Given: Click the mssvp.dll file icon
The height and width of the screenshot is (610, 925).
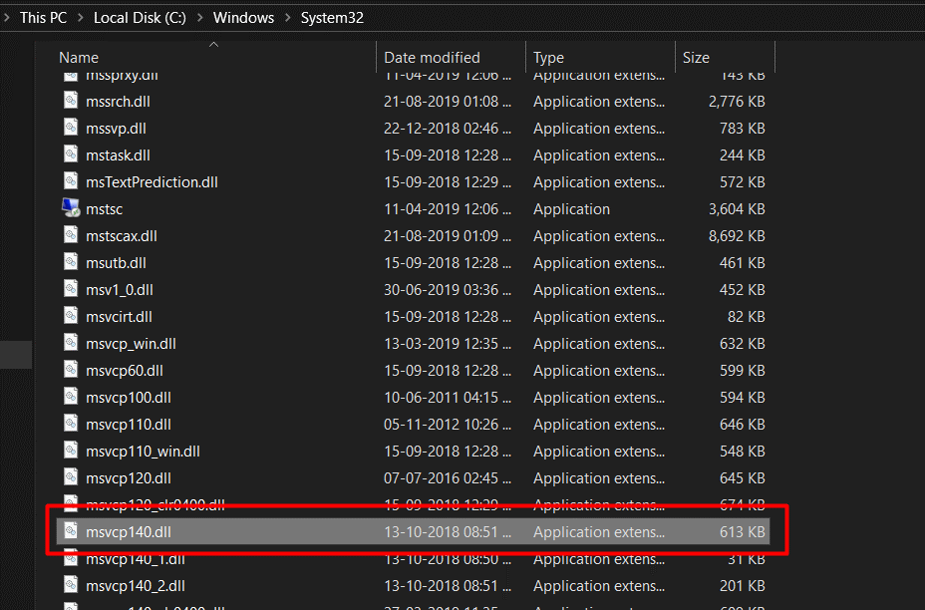Looking at the screenshot, I should (71, 128).
